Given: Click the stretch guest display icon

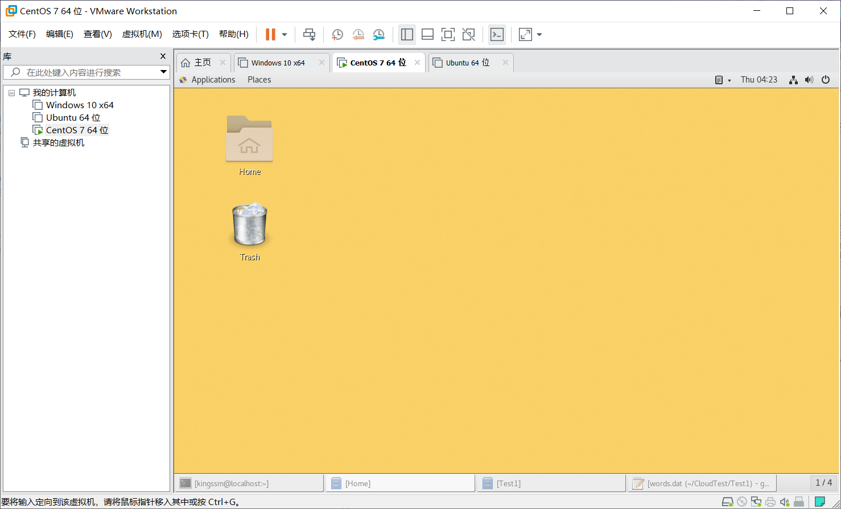Looking at the screenshot, I should [525, 35].
